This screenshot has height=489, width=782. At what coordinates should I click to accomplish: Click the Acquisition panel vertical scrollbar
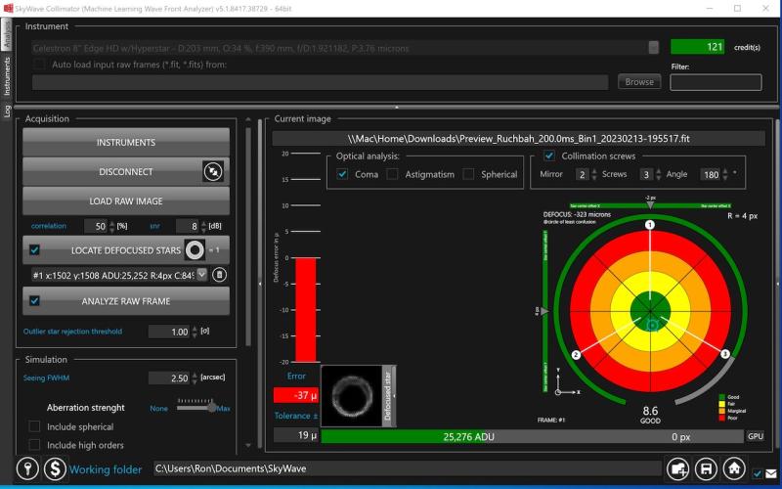click(248, 285)
